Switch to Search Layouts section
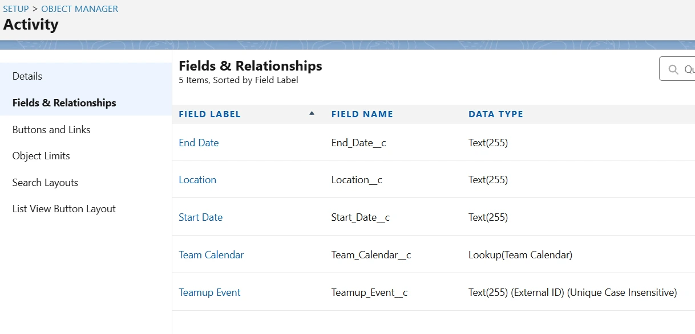Screen dimensions: 695x334 [45, 183]
